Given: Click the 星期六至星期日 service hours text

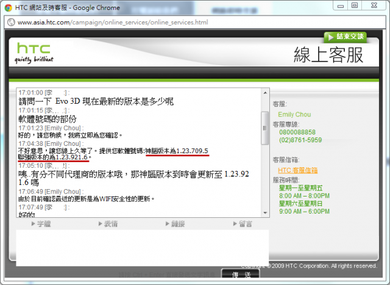Looking at the screenshot, I should 300,204.
